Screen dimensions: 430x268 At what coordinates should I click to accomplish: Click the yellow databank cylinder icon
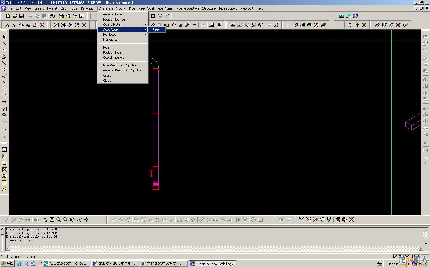[61, 16]
